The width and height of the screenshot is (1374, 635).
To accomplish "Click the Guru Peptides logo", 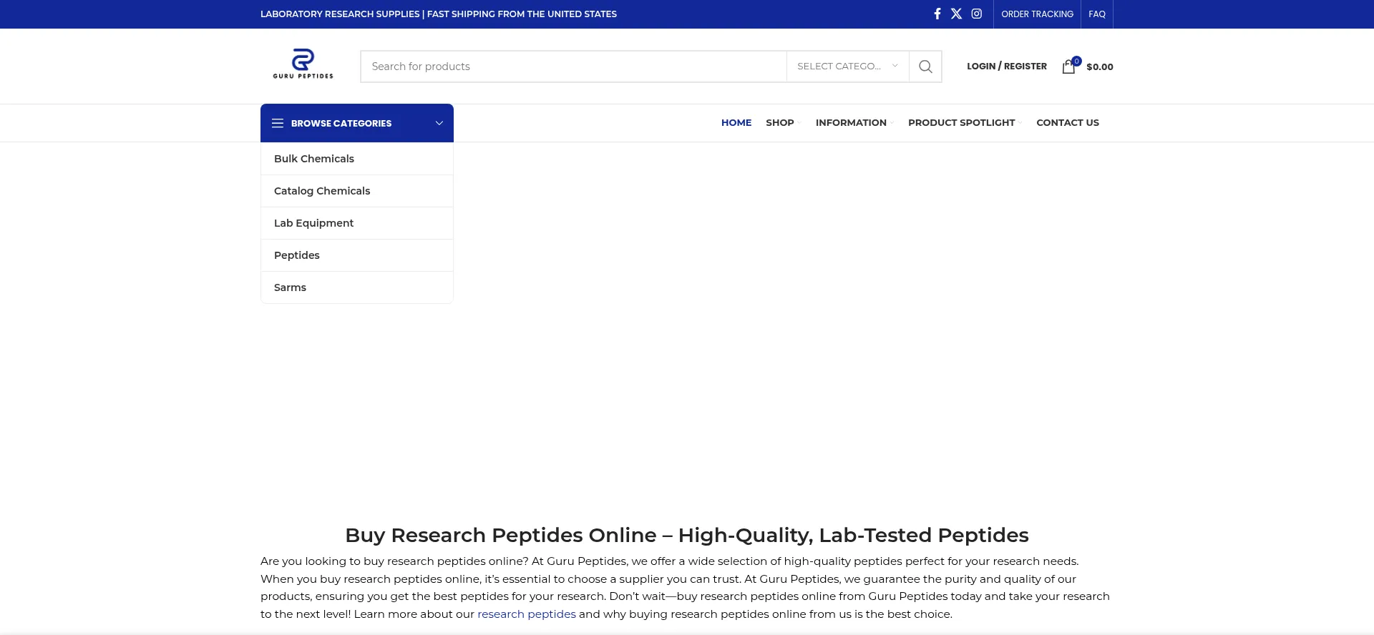I will click(303, 64).
